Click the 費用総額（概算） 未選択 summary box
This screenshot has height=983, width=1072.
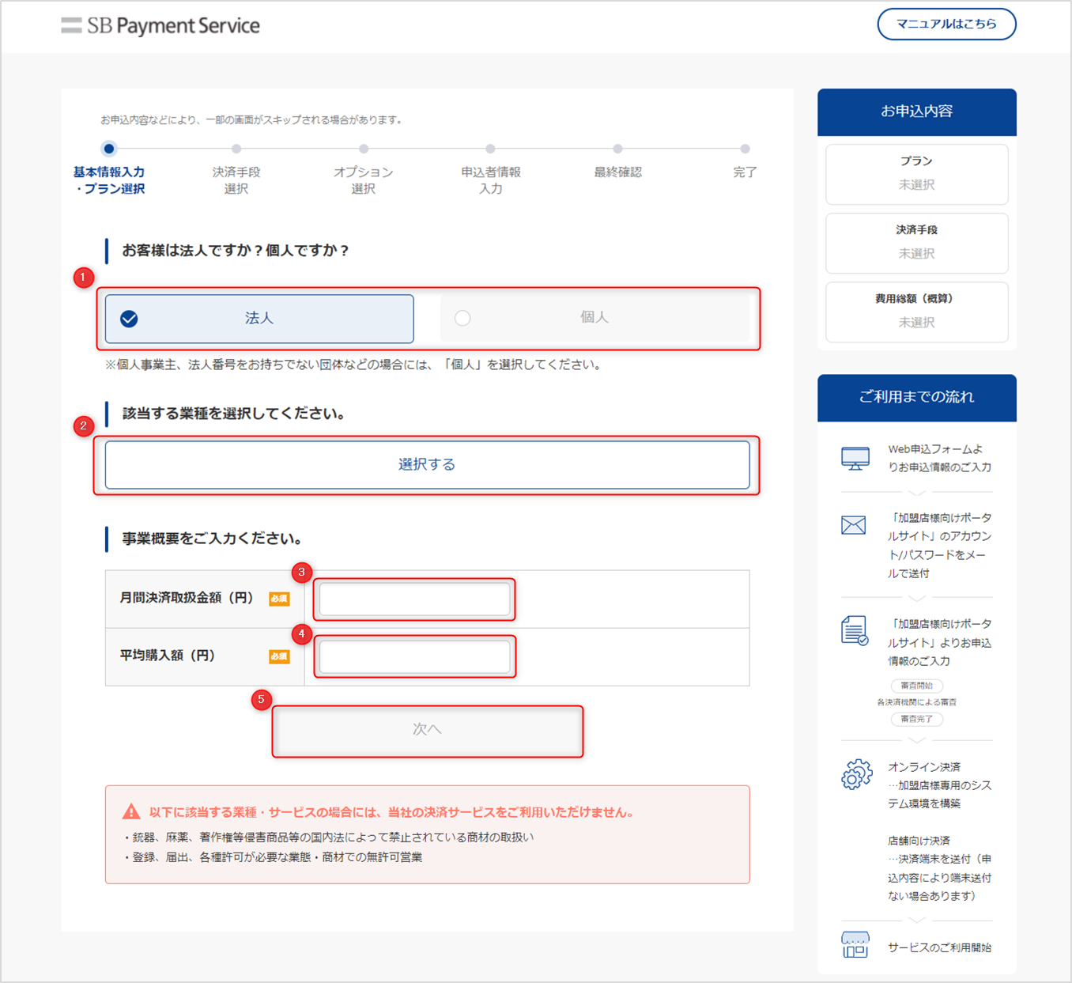click(917, 312)
